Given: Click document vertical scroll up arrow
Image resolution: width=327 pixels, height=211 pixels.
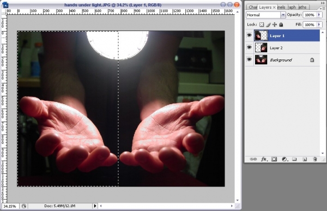Looking at the screenshot, I should coord(238,12).
